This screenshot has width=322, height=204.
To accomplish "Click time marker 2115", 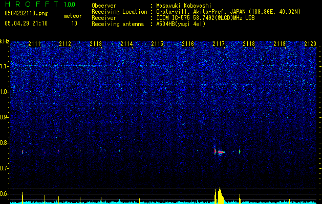I will (x=157, y=44).
